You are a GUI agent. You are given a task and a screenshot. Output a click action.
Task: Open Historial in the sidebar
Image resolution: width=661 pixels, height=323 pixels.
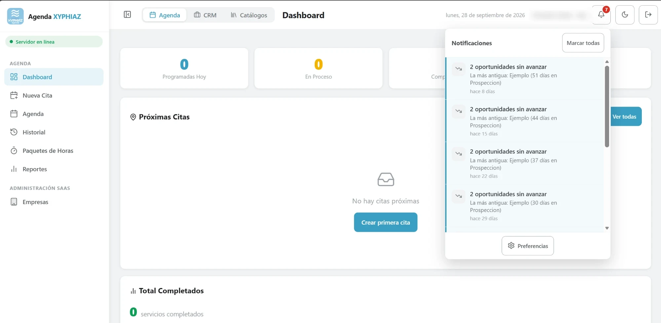click(54, 132)
